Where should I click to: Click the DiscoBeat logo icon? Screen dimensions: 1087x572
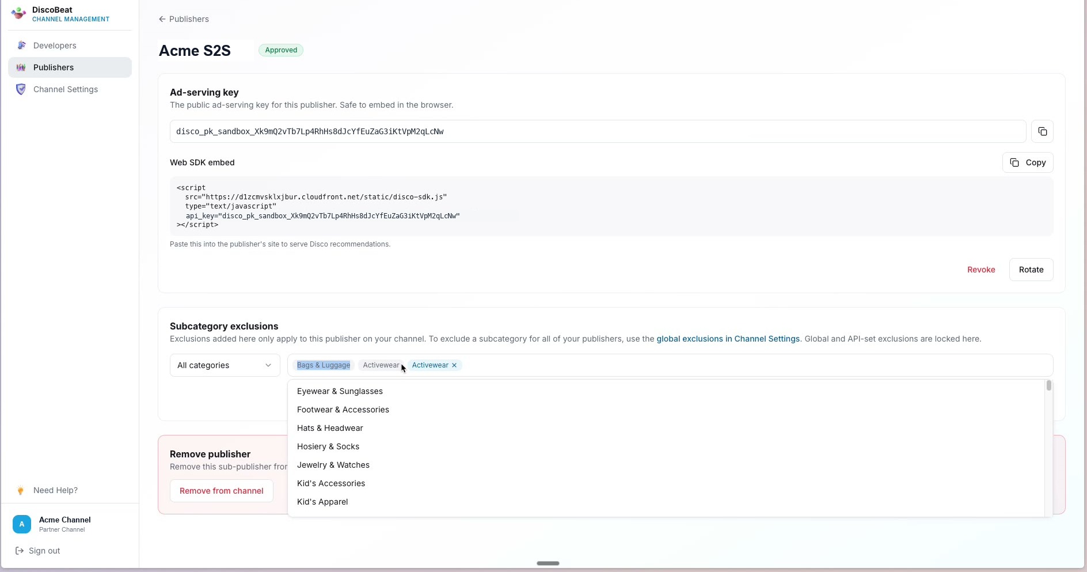coord(18,13)
